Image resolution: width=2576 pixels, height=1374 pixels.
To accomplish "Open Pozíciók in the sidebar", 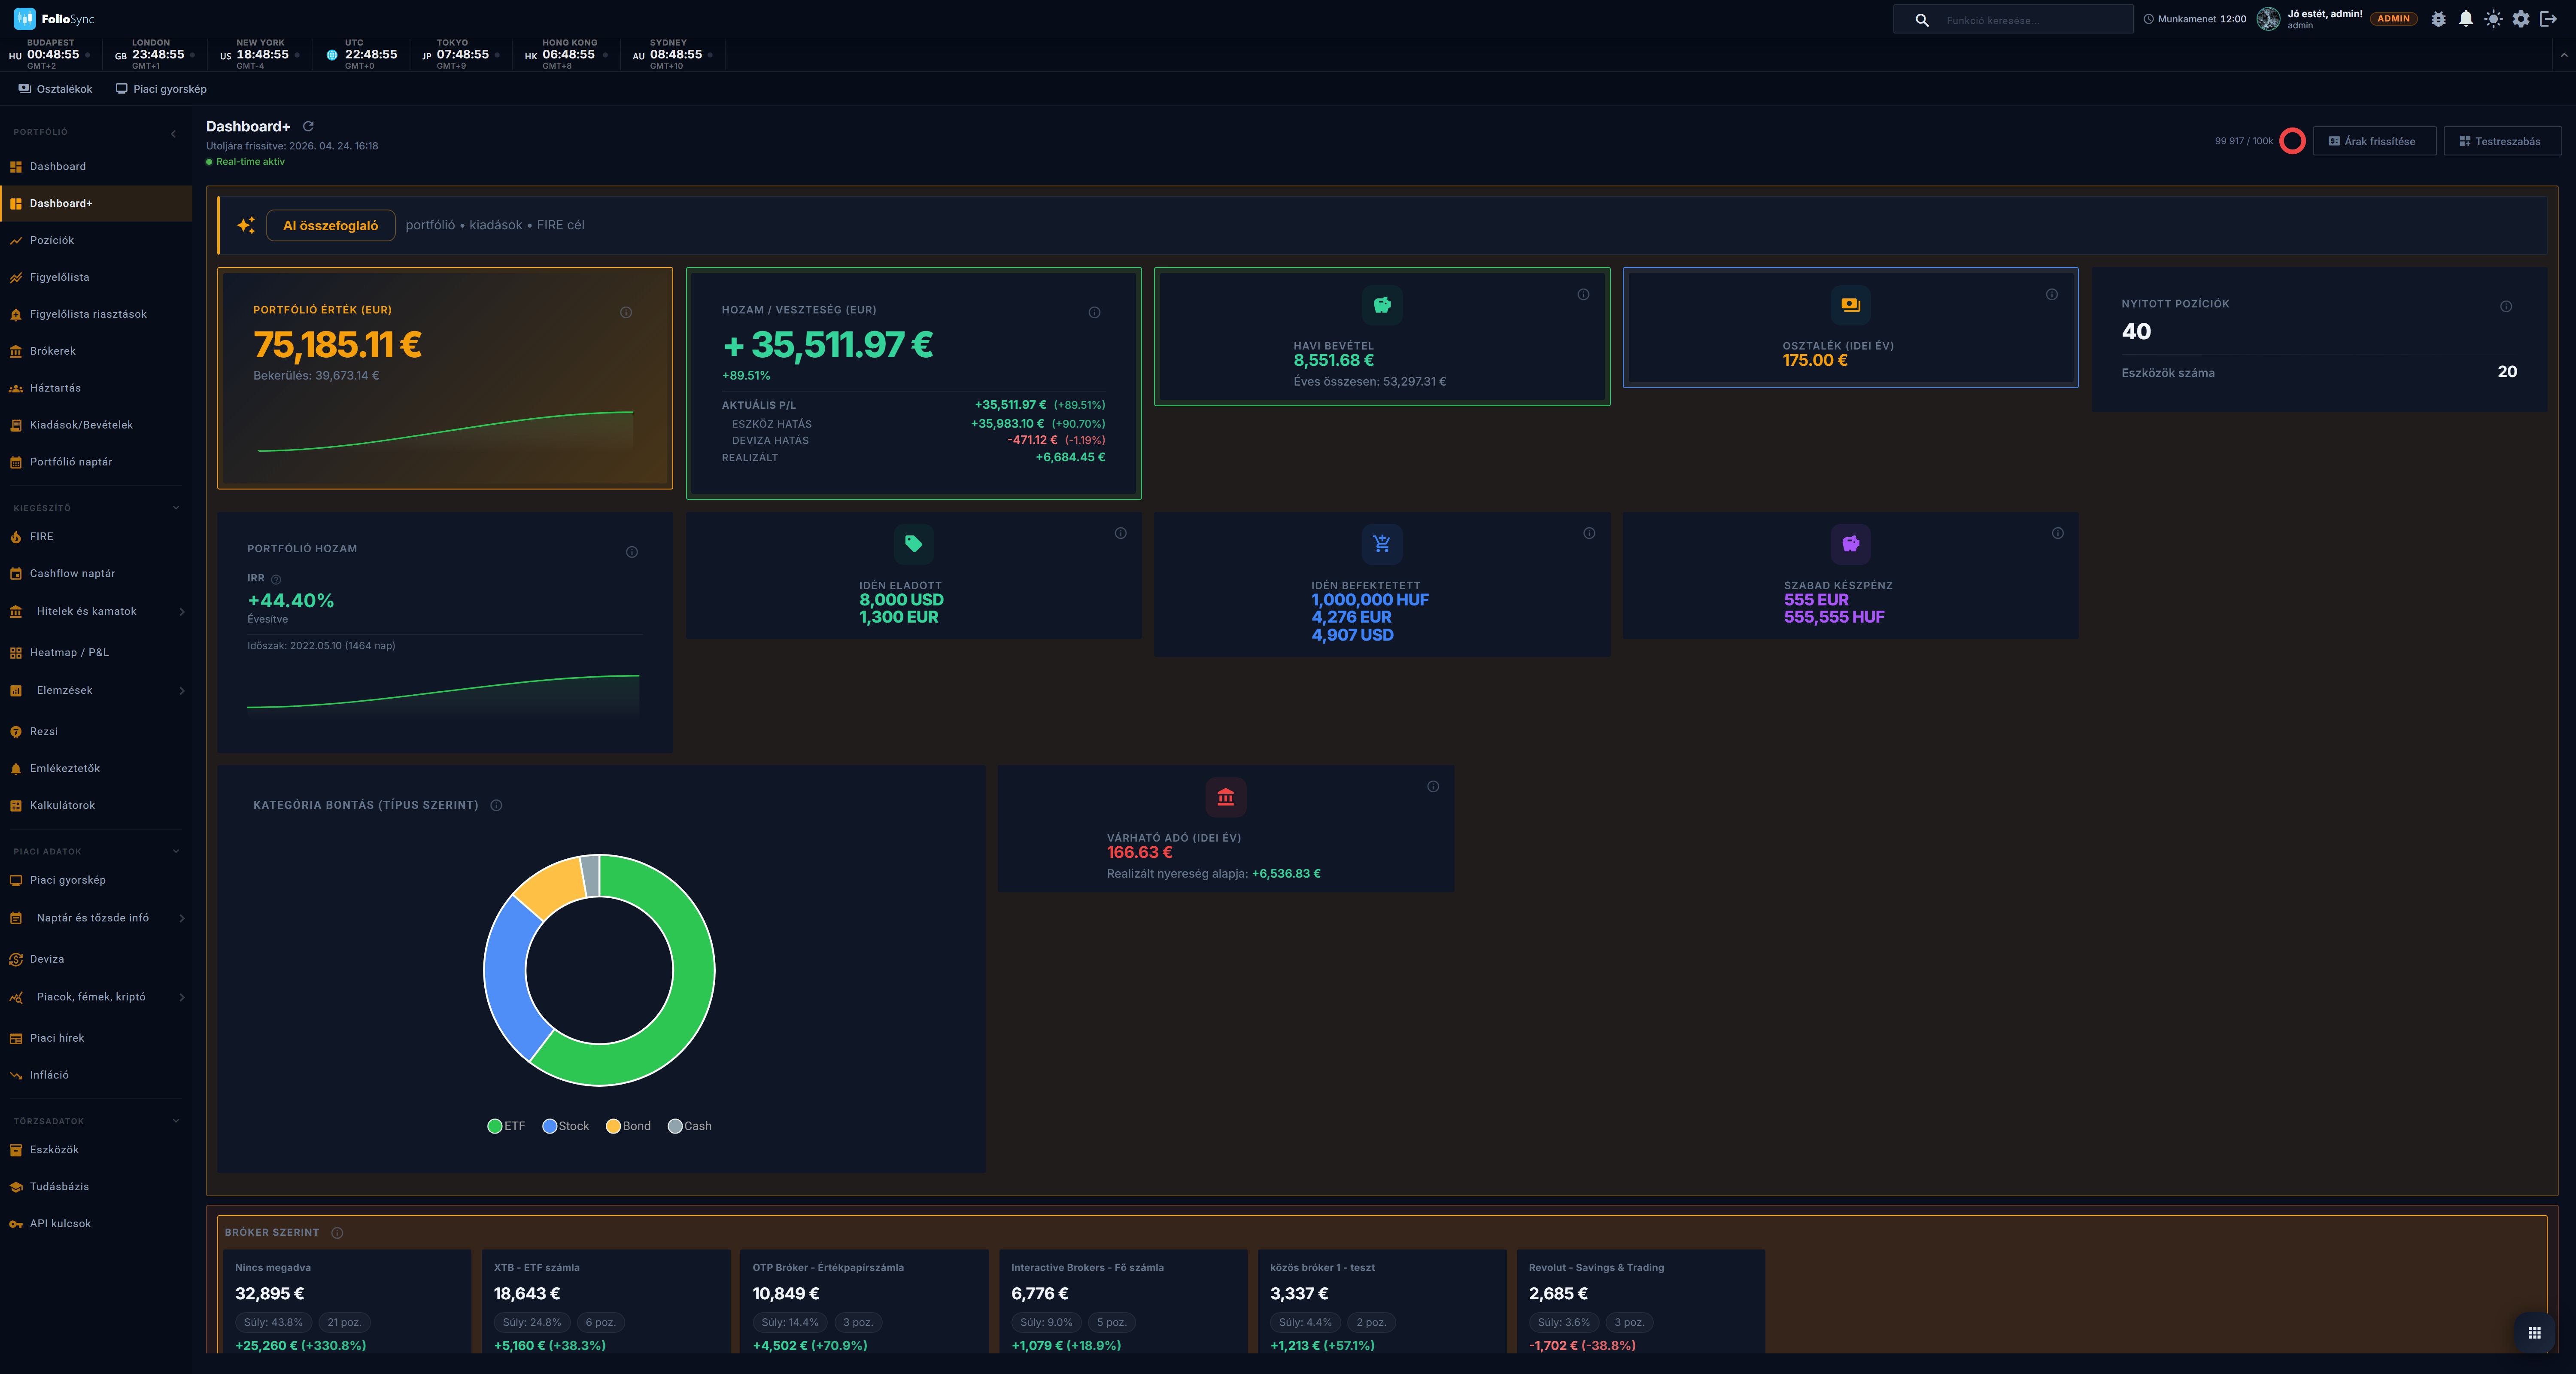I will [x=96, y=240].
